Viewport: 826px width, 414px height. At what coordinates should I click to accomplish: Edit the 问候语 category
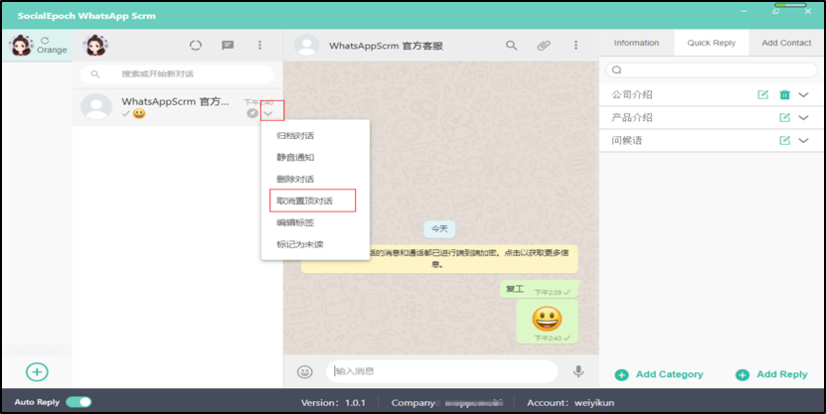(785, 140)
